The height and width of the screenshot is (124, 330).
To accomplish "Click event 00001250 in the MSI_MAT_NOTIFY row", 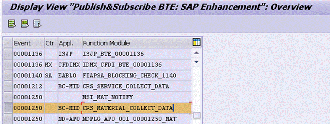I will click(28, 97).
